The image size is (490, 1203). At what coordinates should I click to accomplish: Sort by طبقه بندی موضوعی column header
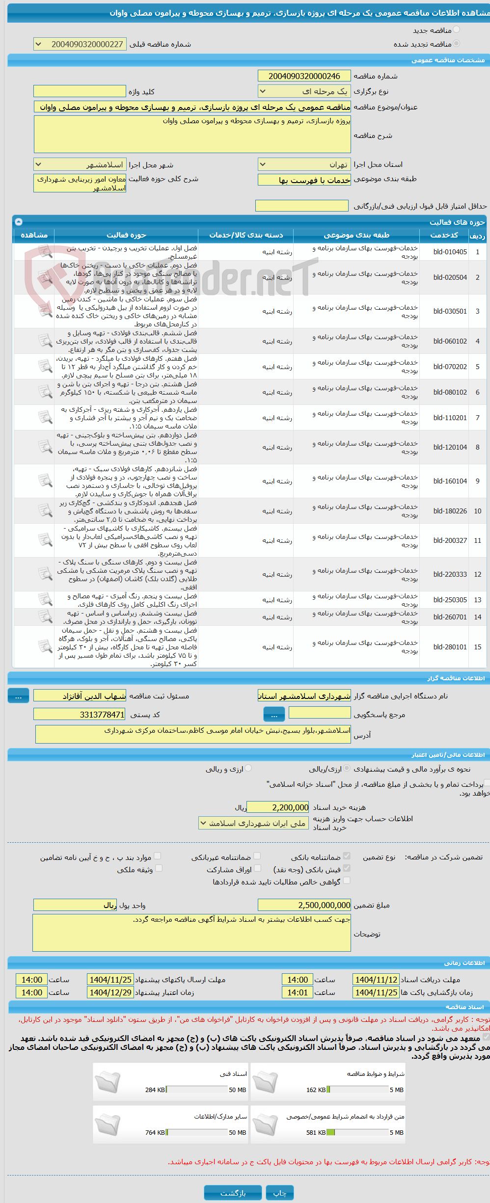tap(356, 235)
